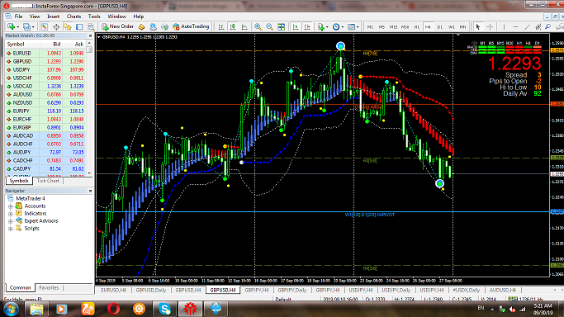Open a New Chart from toolbar
Screen dimensions: 564x317
[12, 27]
